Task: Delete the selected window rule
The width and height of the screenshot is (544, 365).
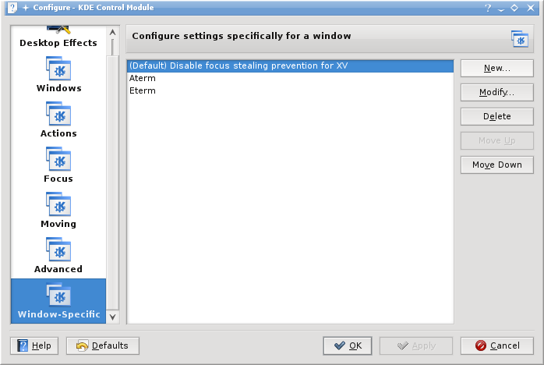Action: click(496, 116)
